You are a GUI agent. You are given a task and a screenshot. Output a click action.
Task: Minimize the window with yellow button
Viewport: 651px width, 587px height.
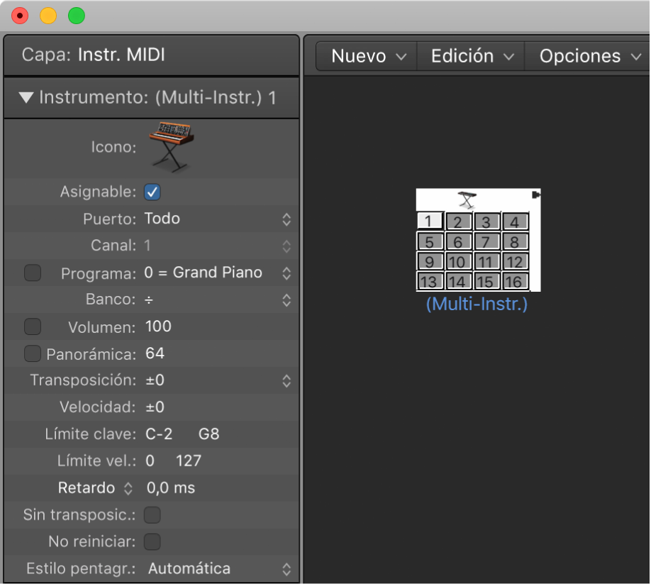(48, 16)
